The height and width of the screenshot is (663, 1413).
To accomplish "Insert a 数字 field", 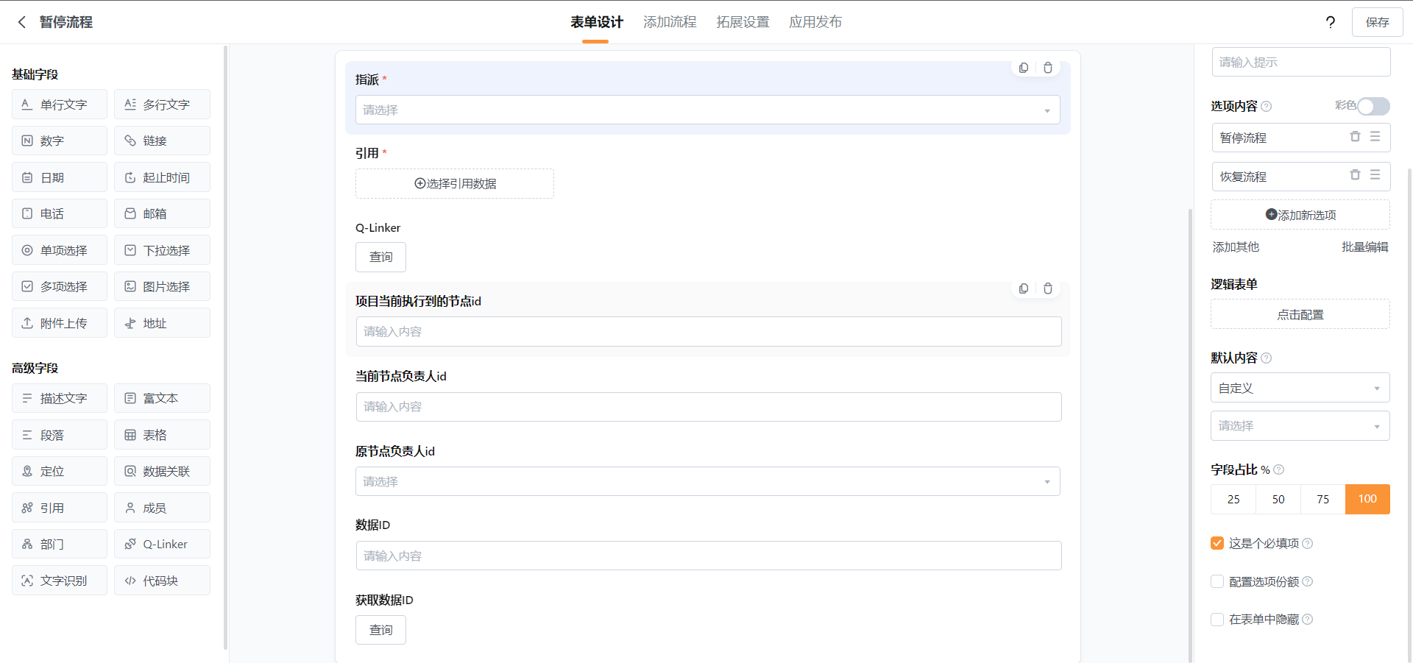I will point(60,141).
